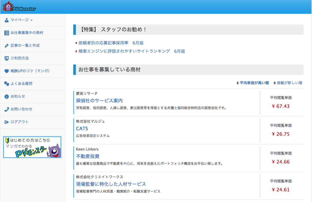
Task: Open link 検索エンジンに評価されやすいサイトランキング 6月版
Action: [132, 51]
